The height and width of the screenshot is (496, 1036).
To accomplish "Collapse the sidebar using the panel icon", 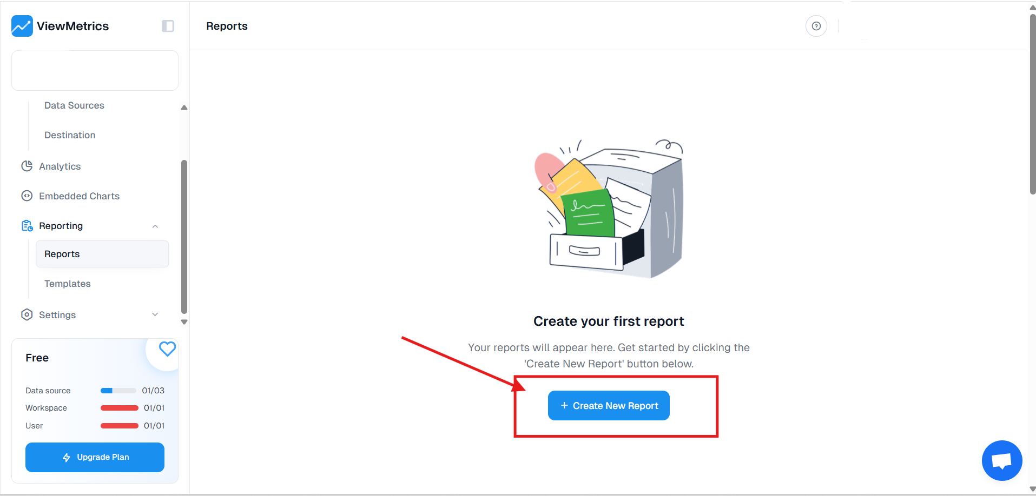I will [168, 25].
